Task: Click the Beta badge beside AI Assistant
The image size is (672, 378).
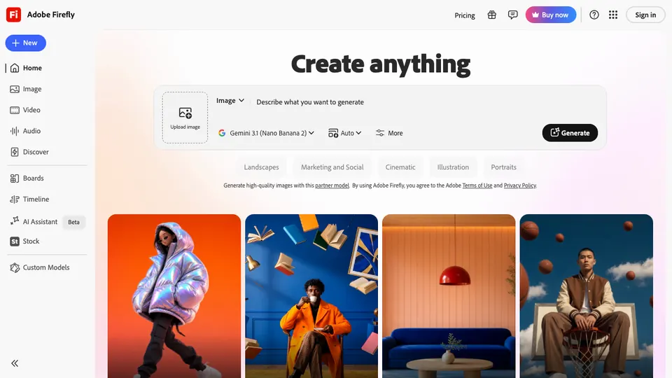Action: point(73,222)
